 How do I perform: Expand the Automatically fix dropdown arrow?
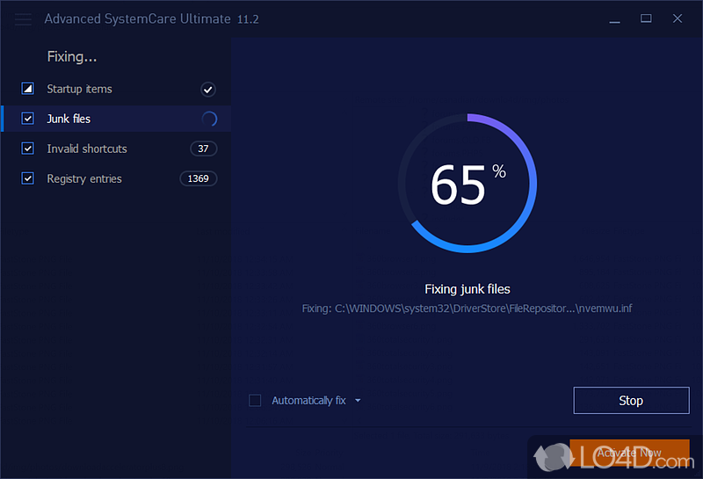pyautogui.click(x=358, y=401)
